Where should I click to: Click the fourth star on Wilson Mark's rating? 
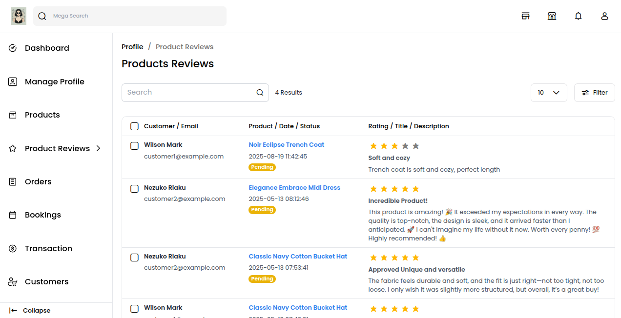tap(405, 145)
